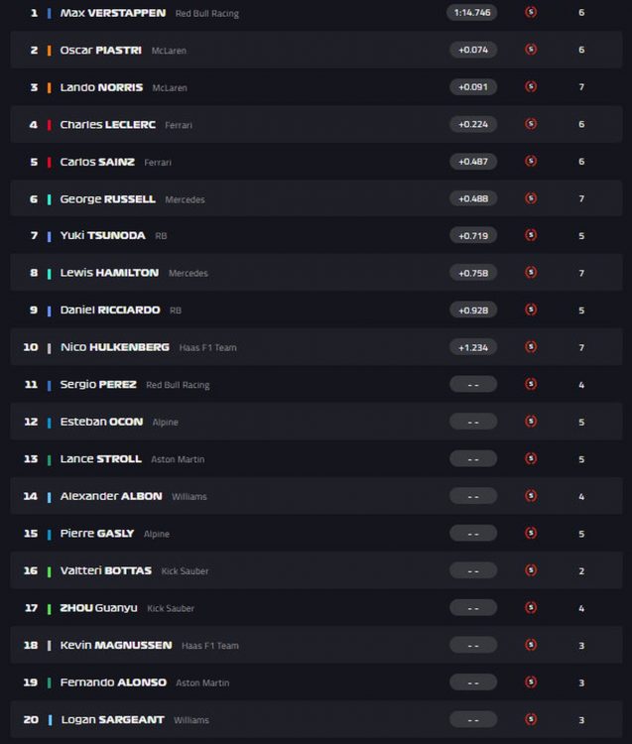Click Kevin MAGNUSSEN's Haas F1 Team label
632x744 pixels.
coord(210,646)
